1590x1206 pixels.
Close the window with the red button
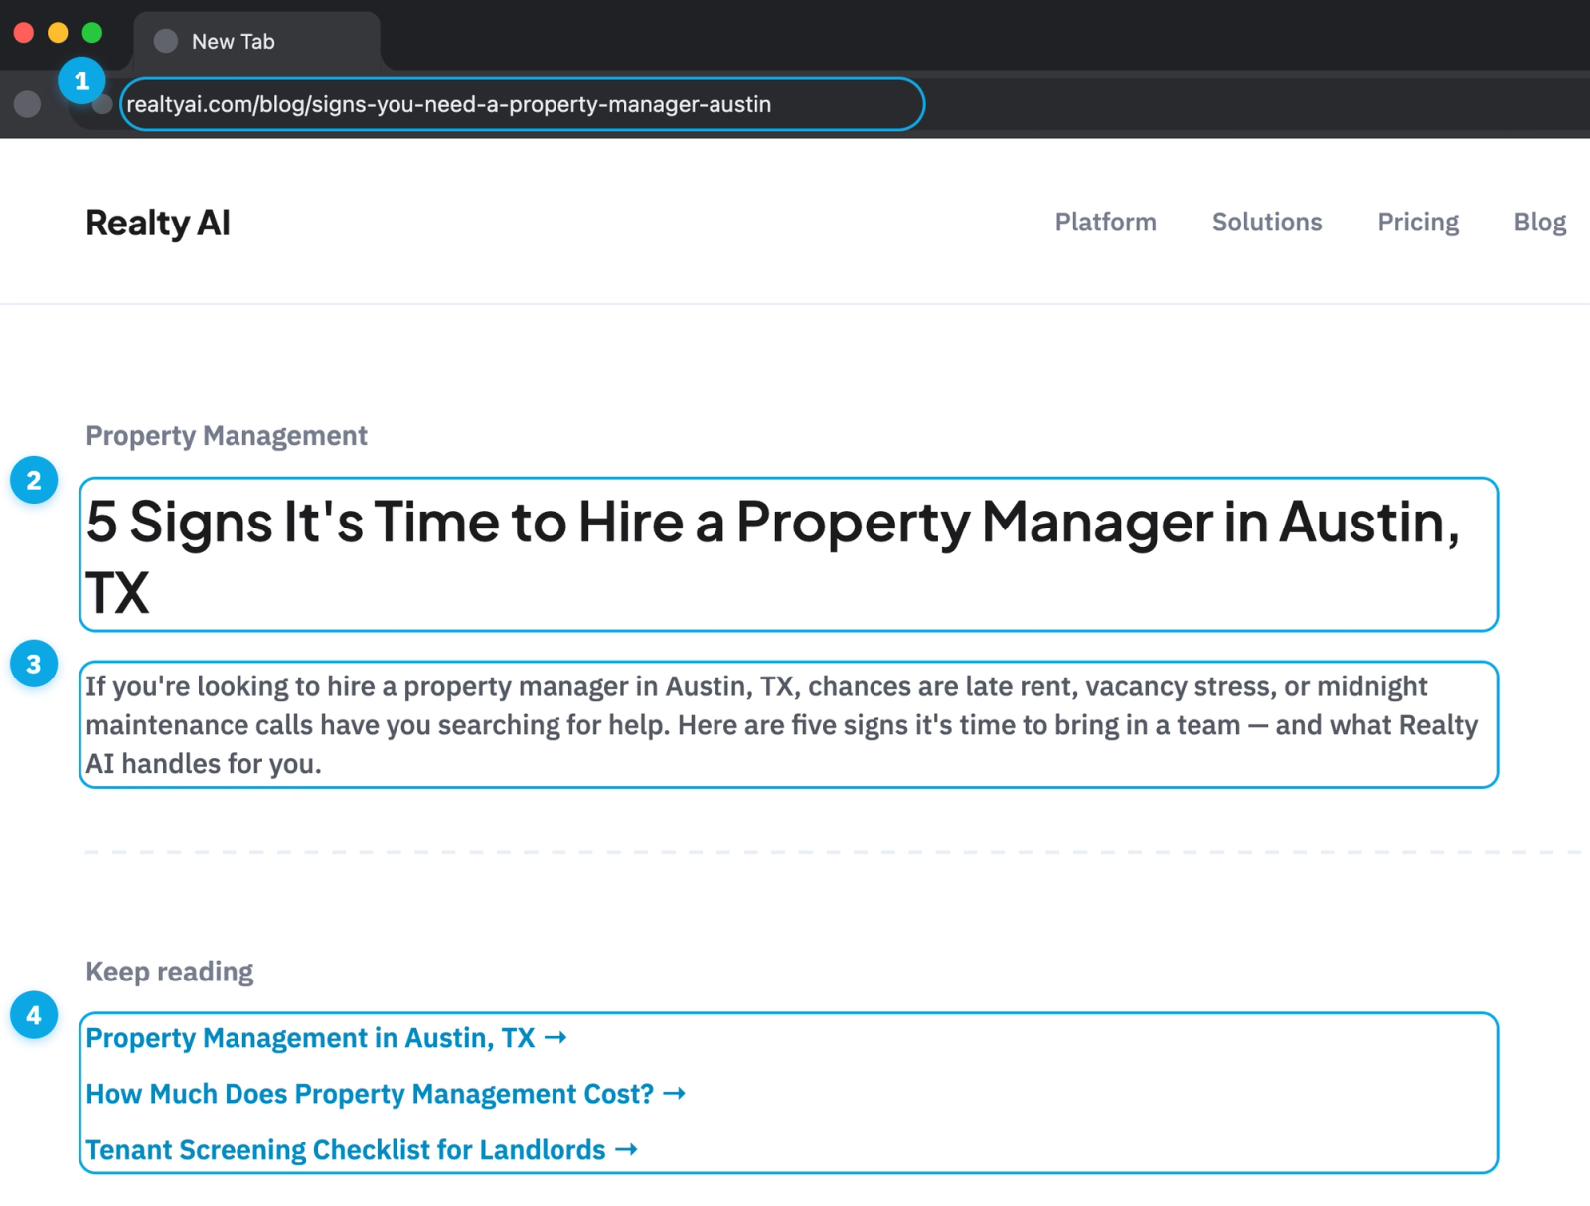coord(24,33)
